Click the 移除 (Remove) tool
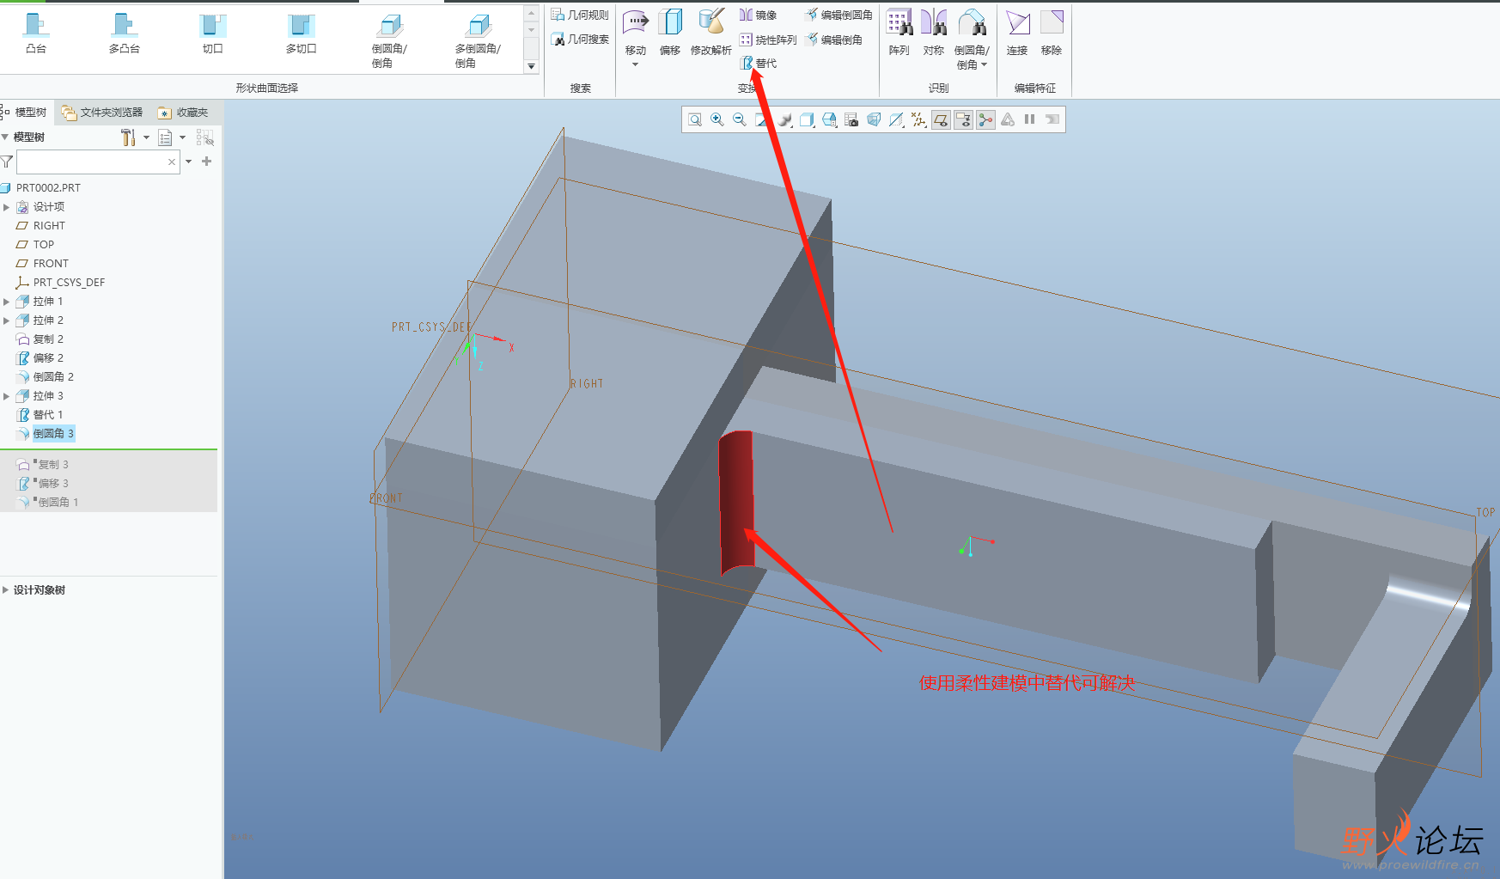Image resolution: width=1500 pixels, height=879 pixels. pos(1052,33)
